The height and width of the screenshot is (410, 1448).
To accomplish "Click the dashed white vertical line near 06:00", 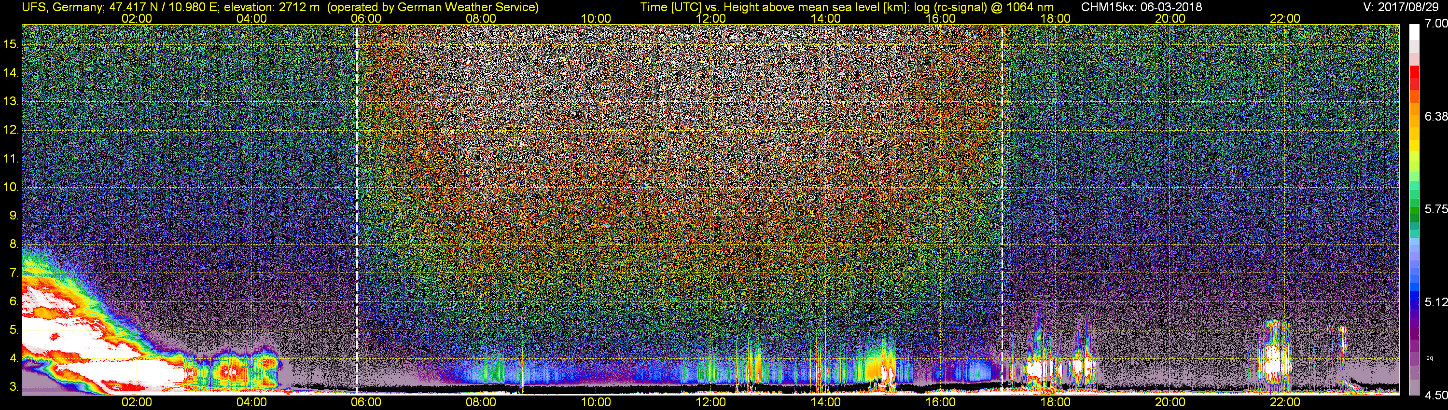I will point(357,209).
